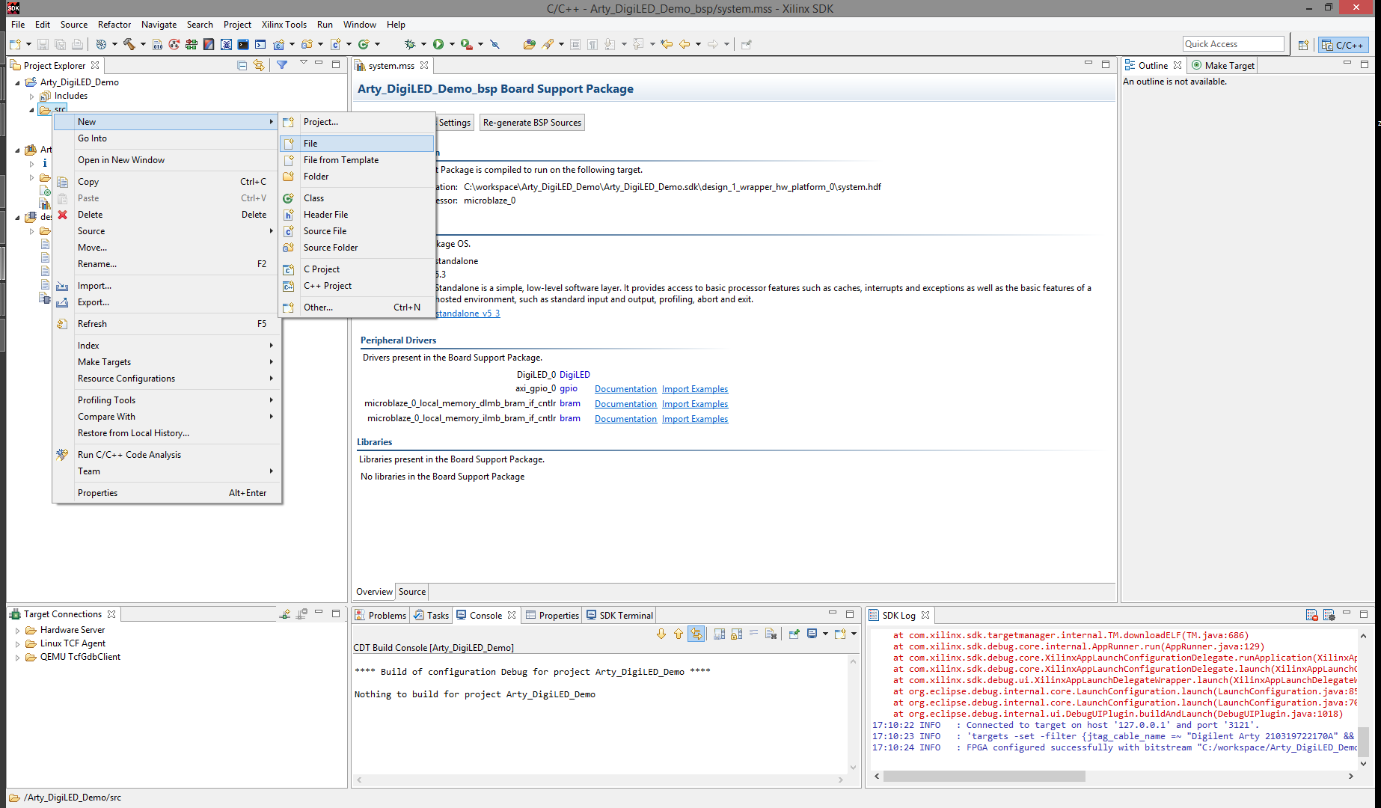Open the Make Target tab

(1223, 66)
